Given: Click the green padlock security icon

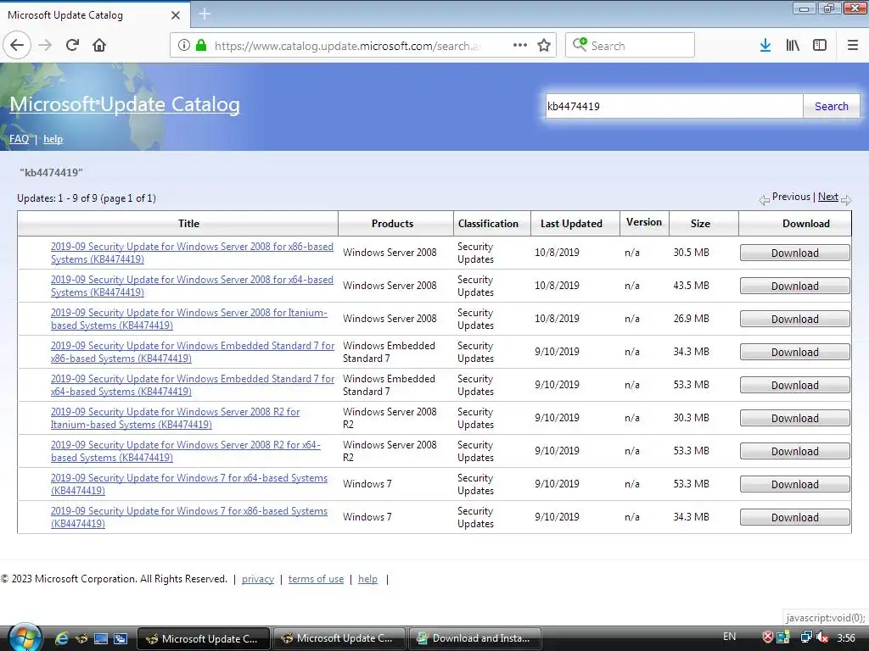Looking at the screenshot, I should click(x=200, y=45).
